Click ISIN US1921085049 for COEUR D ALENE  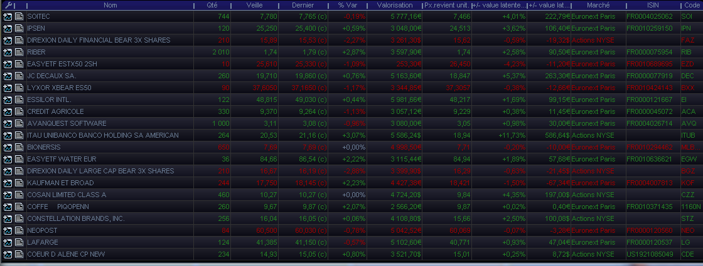tap(650, 254)
